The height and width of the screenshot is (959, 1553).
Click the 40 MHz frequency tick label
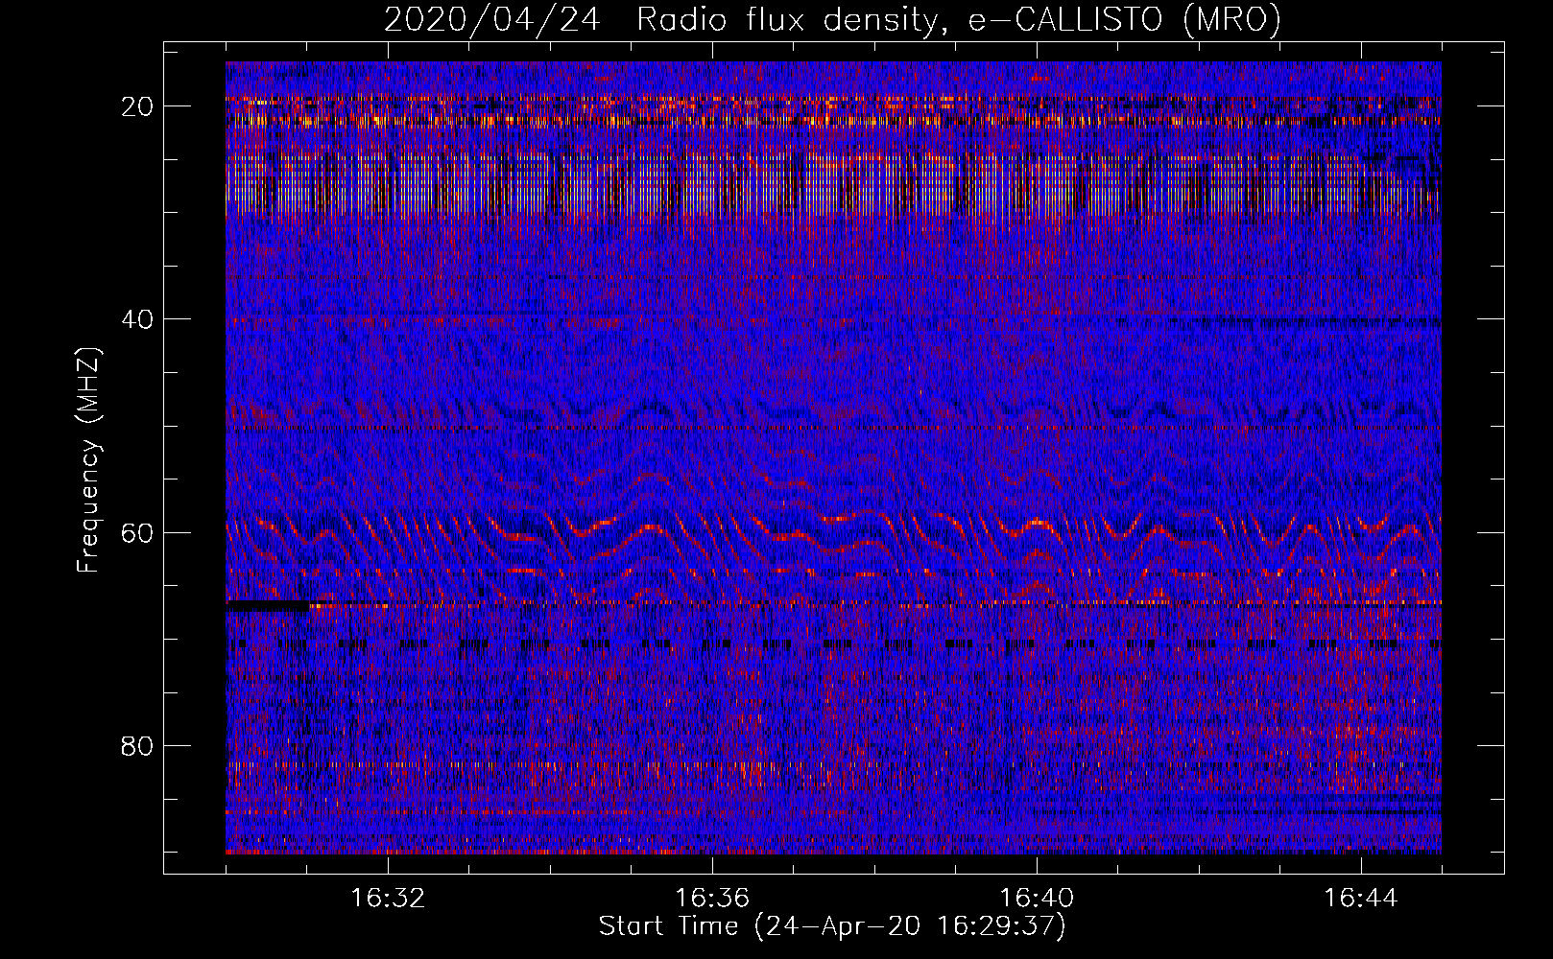coord(137,319)
